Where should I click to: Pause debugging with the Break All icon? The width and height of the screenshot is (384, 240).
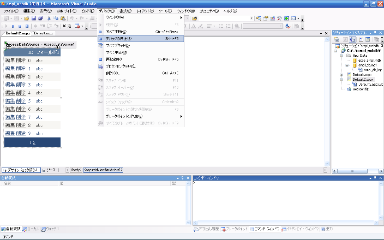[x=13, y=26]
